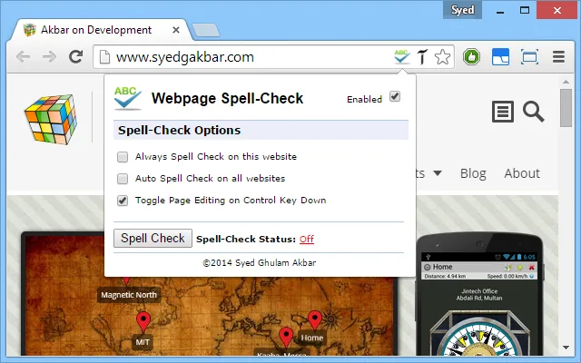The image size is (581, 363).
Task: Click the website search magnifier icon
Action: [533, 112]
